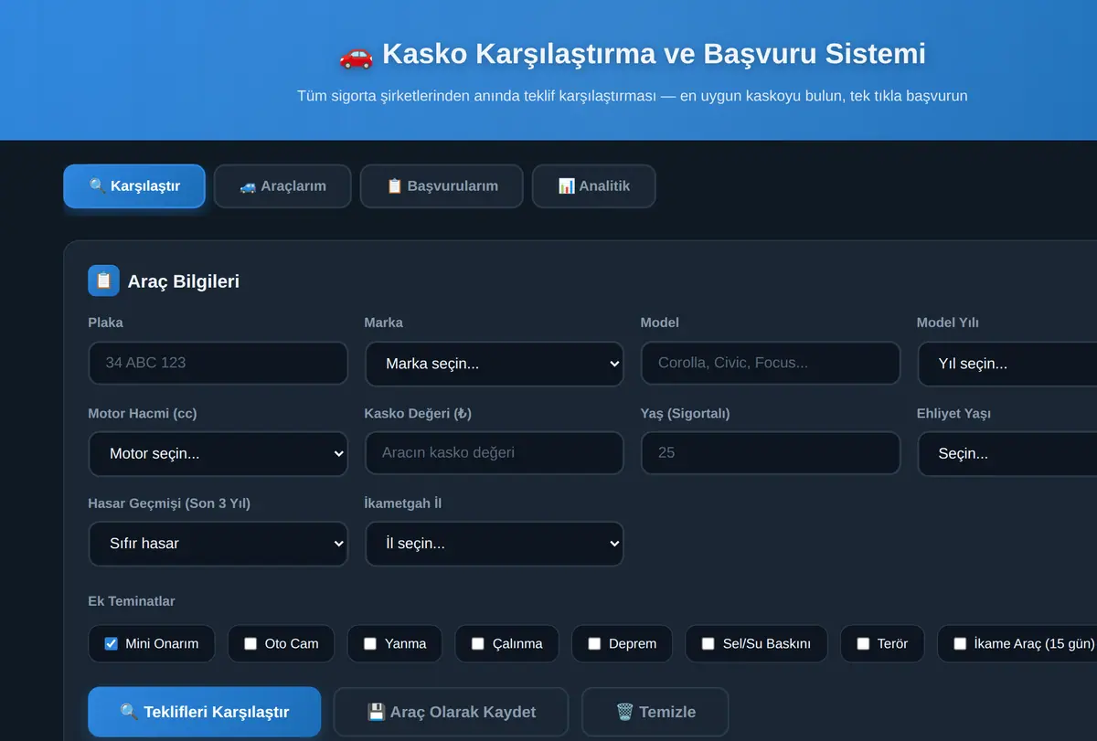
Task: Switch to the Karşılaştır tab
Action: 134,186
